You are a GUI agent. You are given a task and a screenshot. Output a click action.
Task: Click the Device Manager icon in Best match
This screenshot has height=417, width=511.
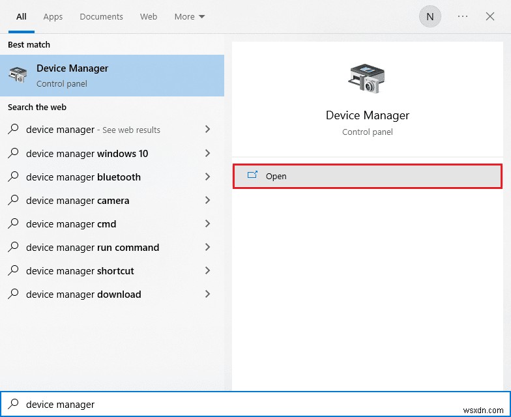click(18, 75)
